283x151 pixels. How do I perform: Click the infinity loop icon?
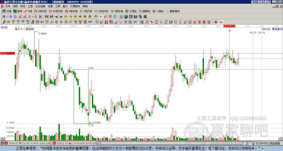tap(221, 22)
